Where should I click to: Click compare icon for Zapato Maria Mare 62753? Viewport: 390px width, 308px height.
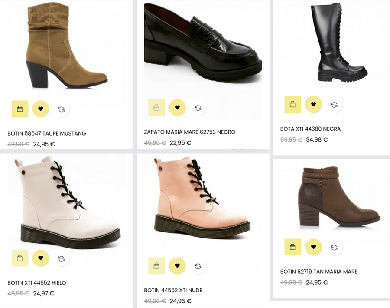pyautogui.click(x=198, y=108)
